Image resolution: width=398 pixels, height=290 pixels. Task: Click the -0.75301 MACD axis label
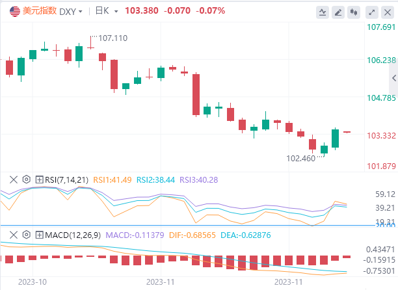click(379, 271)
